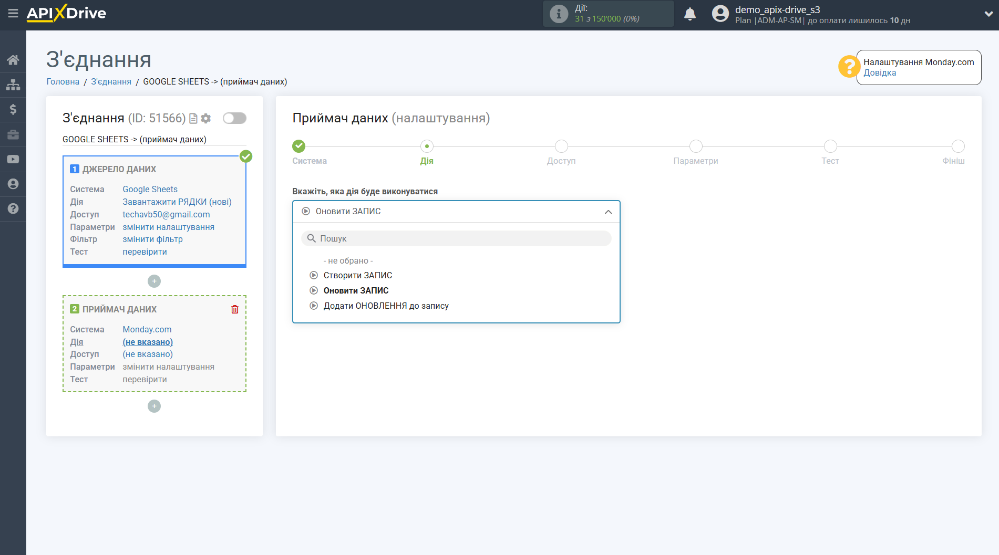Select the '- не обрано -' option

coord(348,261)
